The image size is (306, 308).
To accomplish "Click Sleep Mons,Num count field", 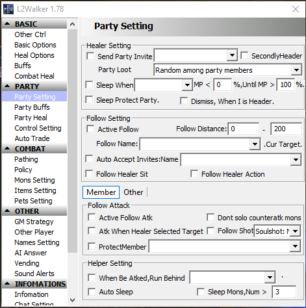I will pyautogui.click(x=284, y=292).
